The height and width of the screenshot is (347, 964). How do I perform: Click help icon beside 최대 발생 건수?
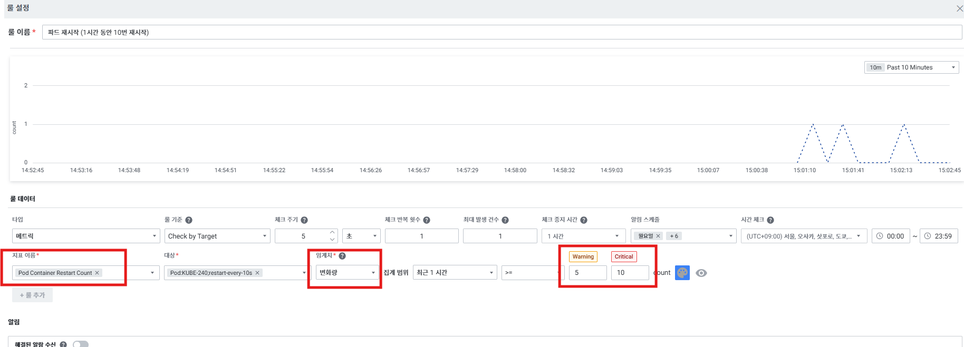pos(505,220)
